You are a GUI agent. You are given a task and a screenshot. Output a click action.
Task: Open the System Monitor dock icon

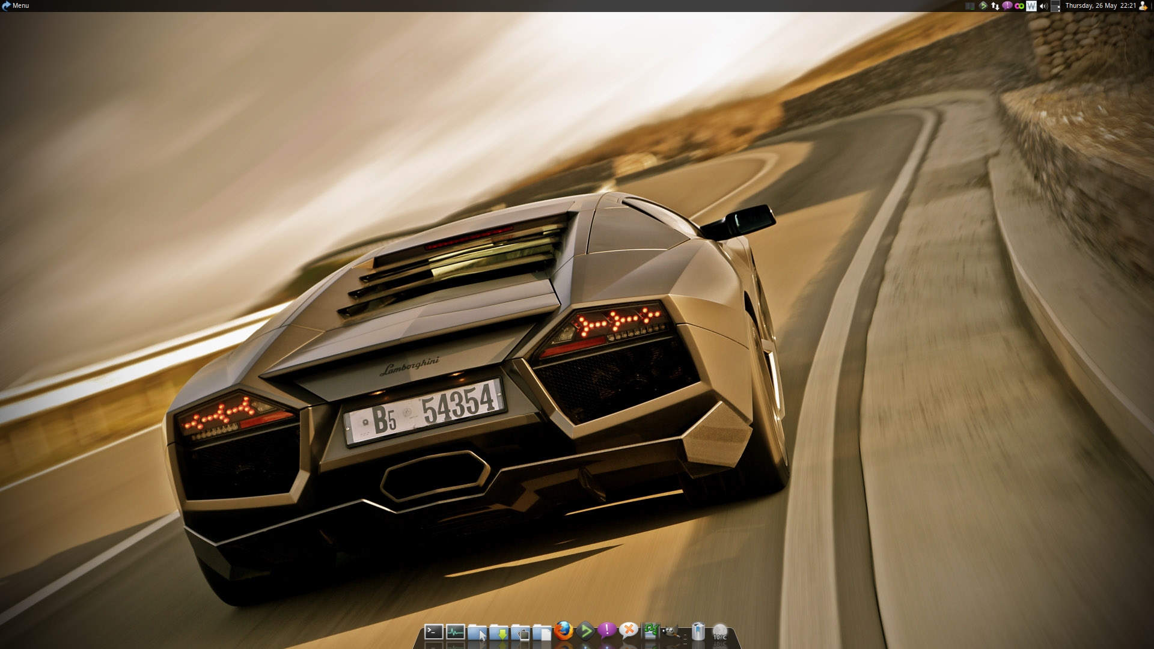point(456,632)
